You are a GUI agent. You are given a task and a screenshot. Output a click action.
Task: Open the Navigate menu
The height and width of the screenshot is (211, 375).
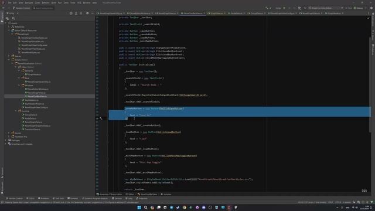29,2
